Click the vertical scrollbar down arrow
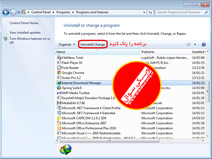This screenshot has height=159, width=212. [x=208, y=136]
